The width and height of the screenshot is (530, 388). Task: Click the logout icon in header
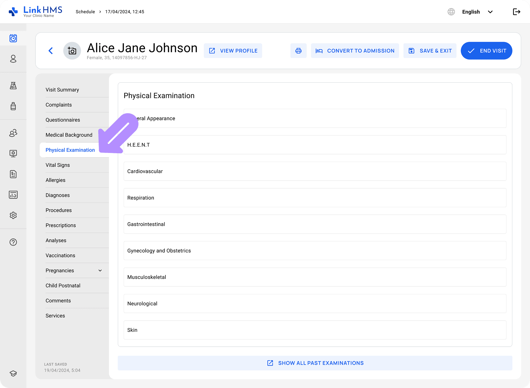pyautogui.click(x=516, y=12)
